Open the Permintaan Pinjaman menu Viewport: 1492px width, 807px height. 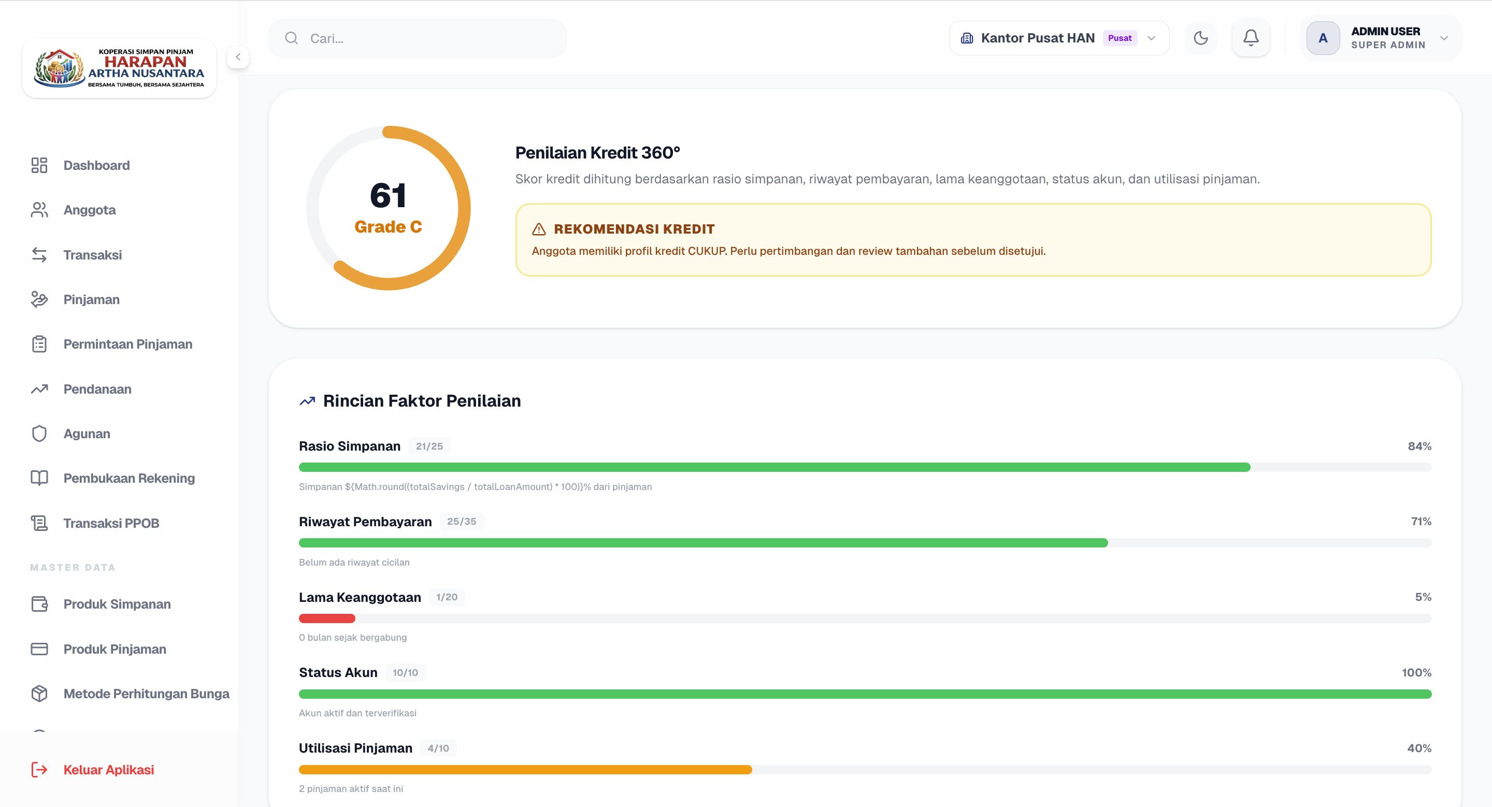point(127,344)
